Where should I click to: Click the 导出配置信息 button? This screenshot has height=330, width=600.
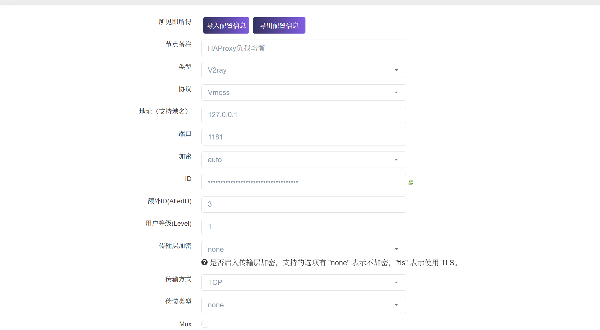pos(279,25)
